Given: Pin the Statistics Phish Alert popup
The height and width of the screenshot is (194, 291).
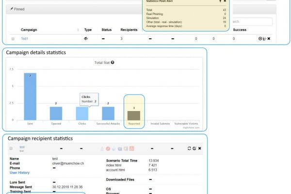Looking at the screenshot, I should click(219, 1).
